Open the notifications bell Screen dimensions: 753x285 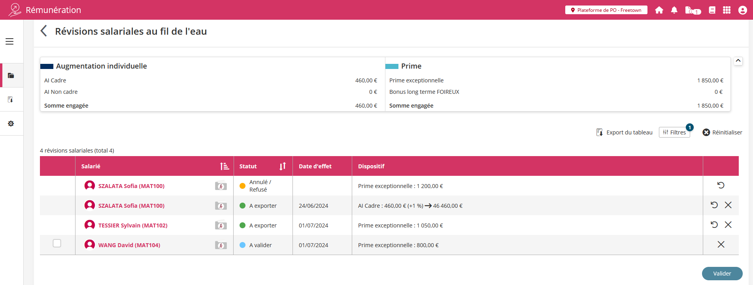[674, 10]
